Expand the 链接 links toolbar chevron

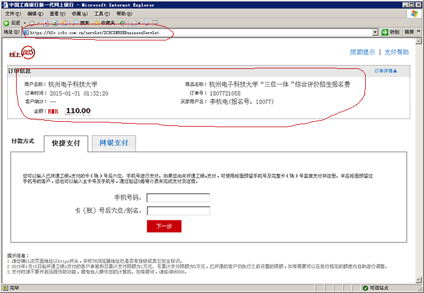pos(419,31)
